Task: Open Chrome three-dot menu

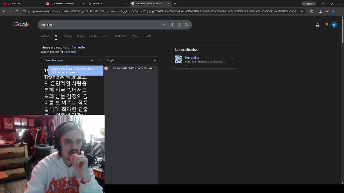Action: tap(340, 11)
